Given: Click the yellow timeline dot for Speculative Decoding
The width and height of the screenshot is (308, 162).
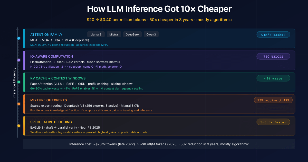Looking at the screenshot, I should (19, 126).
